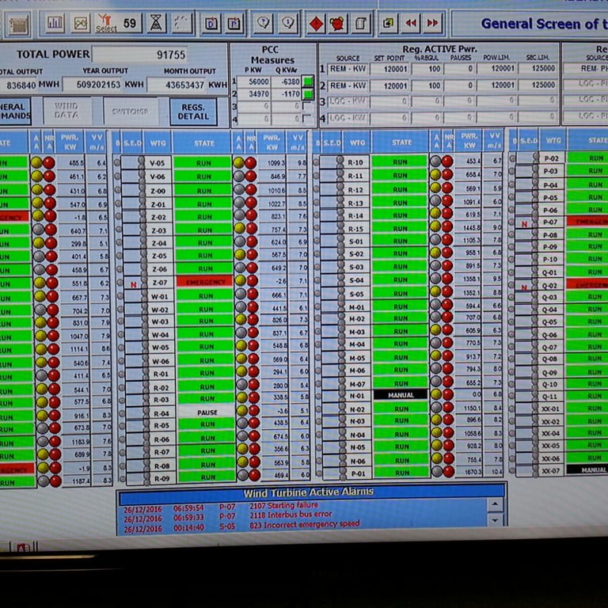Click the YEAR OUTPUT value 509202153
The width and height of the screenshot is (608, 608).
92,85
